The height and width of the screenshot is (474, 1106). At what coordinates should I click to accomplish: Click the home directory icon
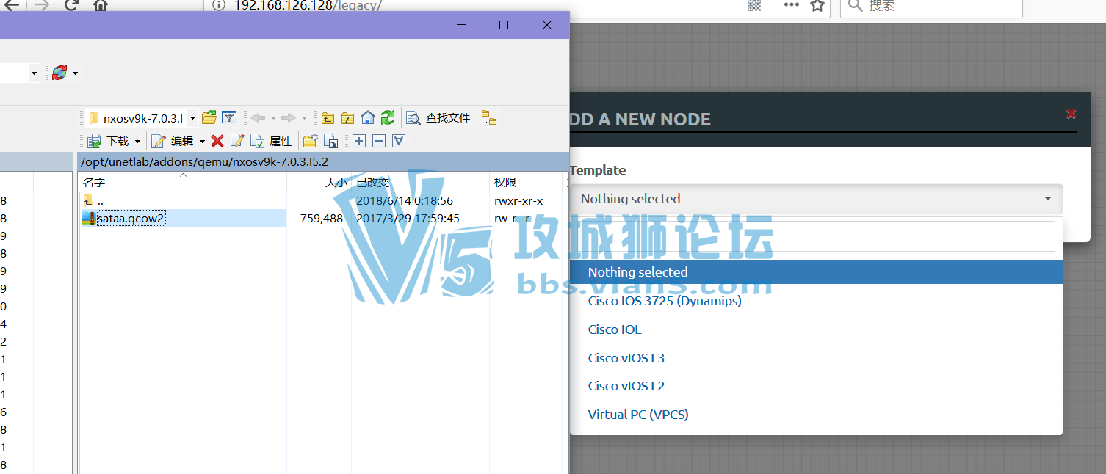[368, 117]
